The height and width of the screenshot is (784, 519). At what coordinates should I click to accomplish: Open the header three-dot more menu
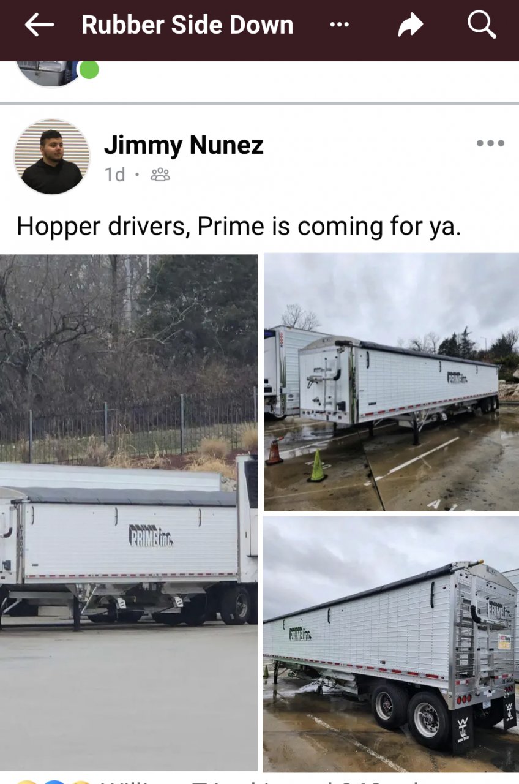[x=339, y=25]
